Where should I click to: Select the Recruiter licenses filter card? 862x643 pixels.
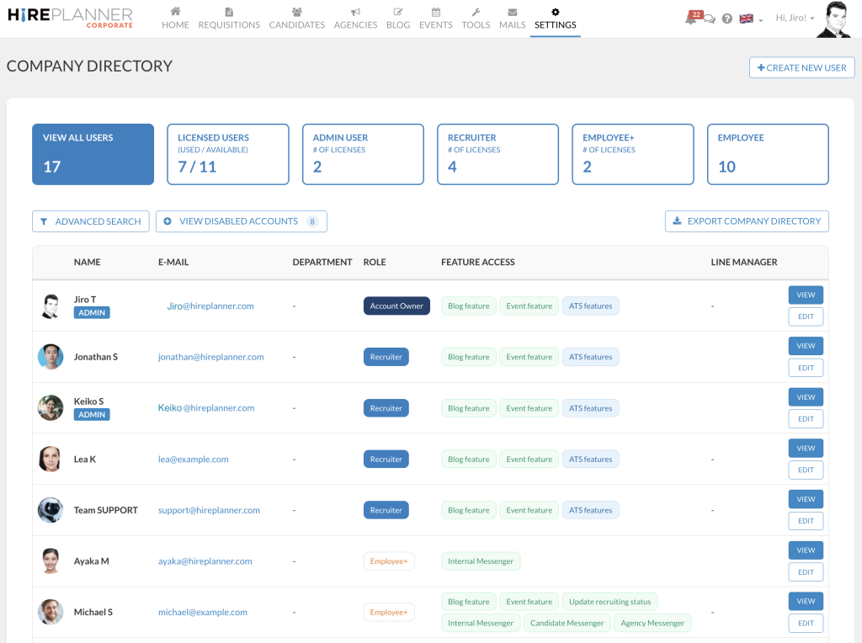tap(498, 154)
